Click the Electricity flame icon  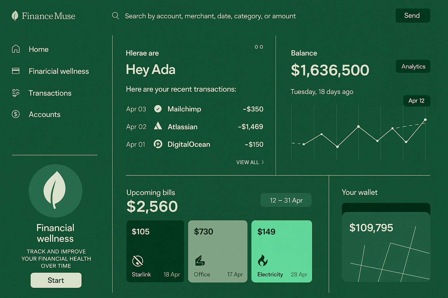click(262, 260)
